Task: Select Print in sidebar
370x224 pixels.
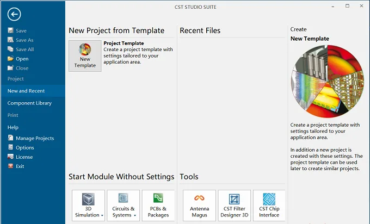Action: click(13, 115)
